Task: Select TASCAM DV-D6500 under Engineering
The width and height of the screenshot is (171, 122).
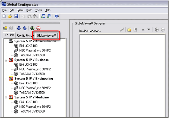Action: tap(32, 93)
